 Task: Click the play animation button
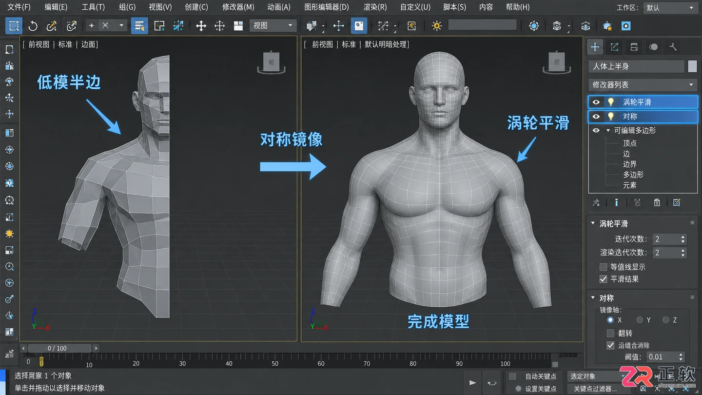coord(472,383)
